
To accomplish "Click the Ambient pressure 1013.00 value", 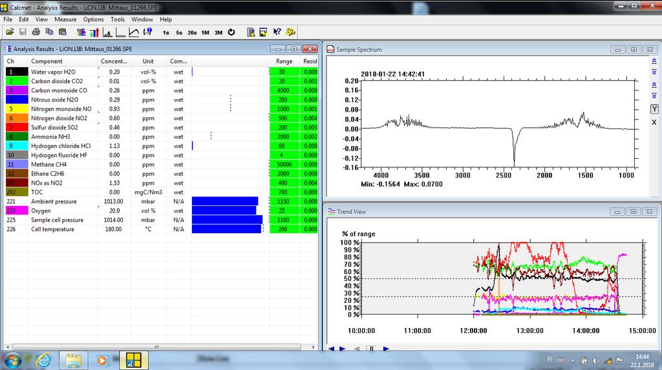I will [114, 201].
